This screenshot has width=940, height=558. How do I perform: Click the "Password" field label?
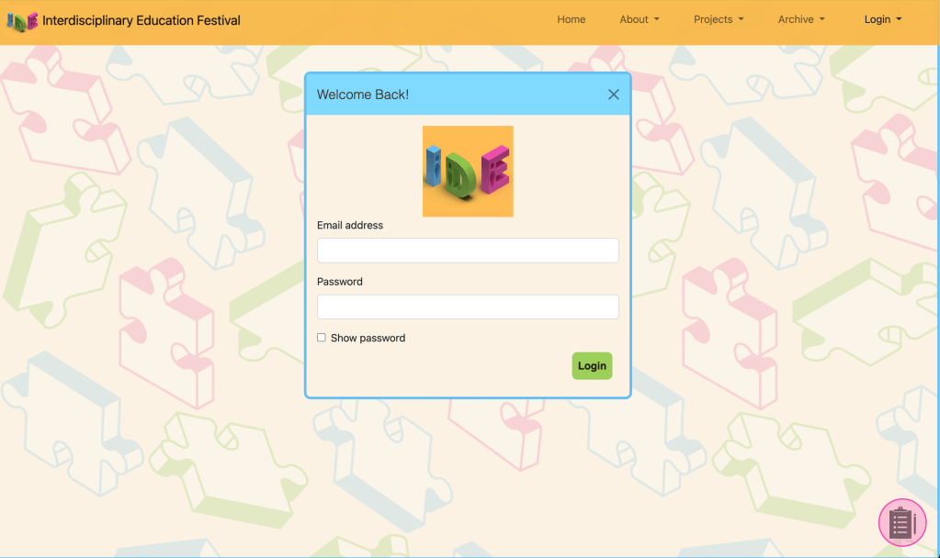coord(340,282)
